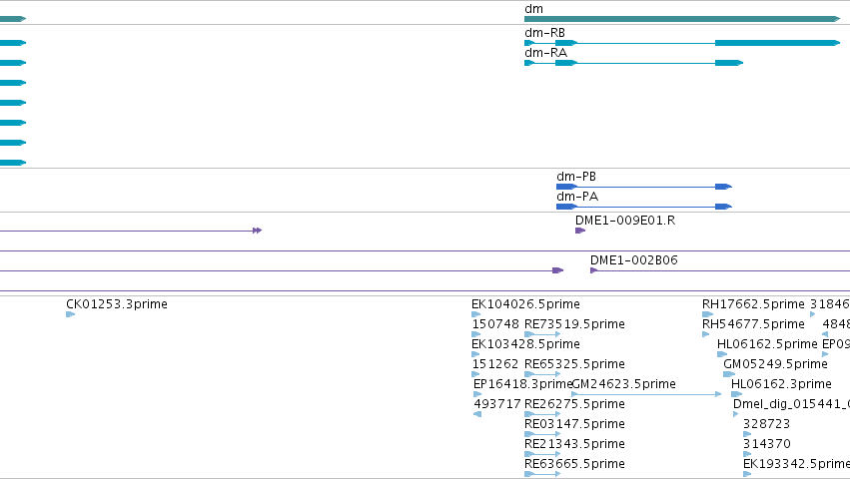Select the 150748 feature label

[x=495, y=324]
